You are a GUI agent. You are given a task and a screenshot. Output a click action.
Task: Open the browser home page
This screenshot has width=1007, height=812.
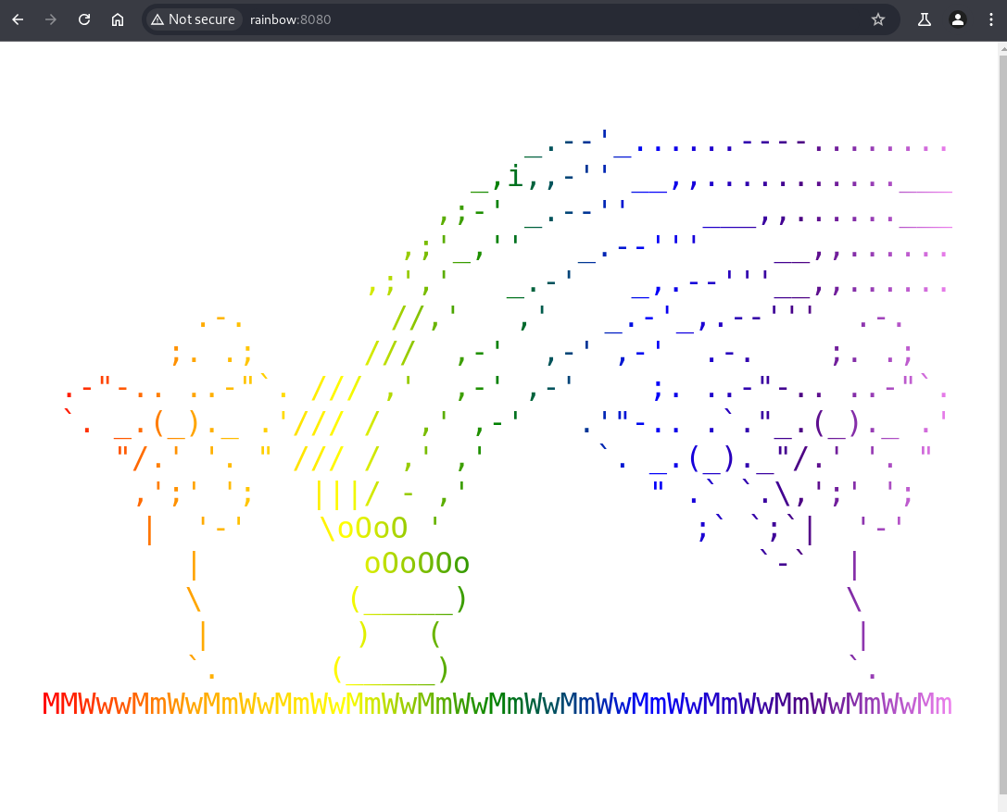118,19
